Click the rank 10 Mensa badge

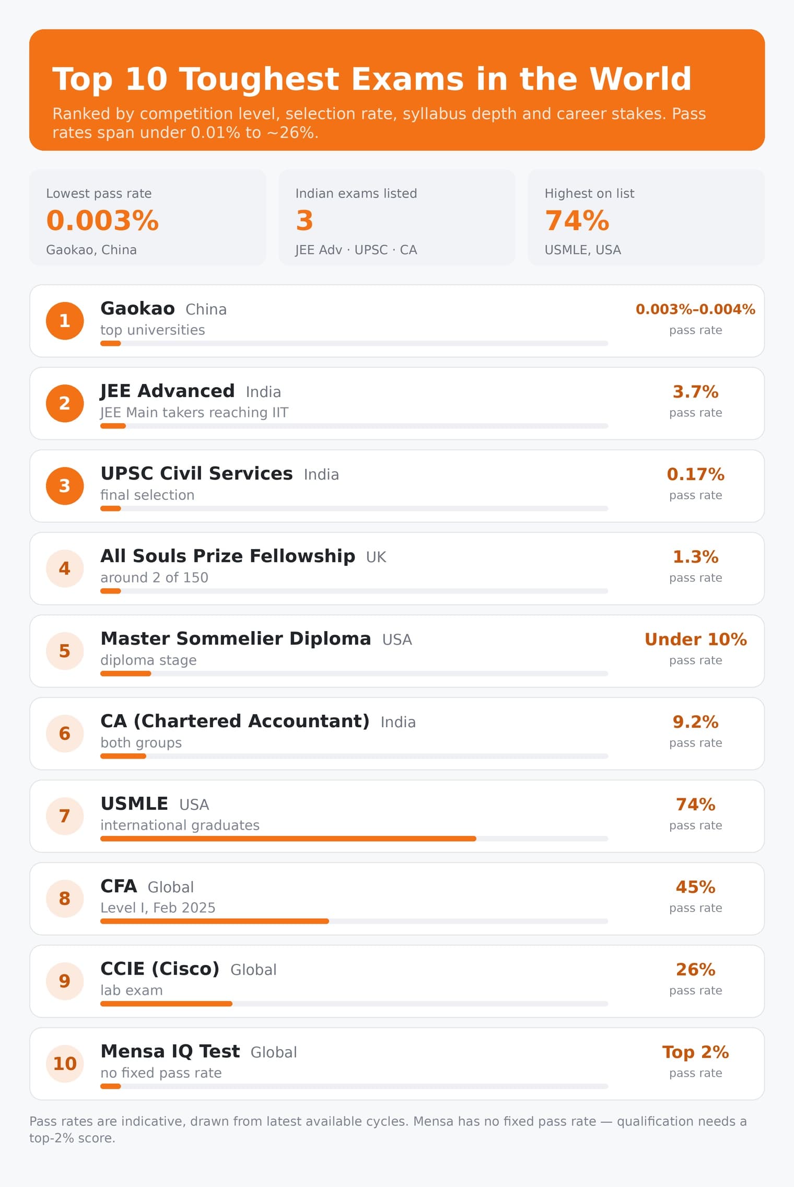point(65,1064)
